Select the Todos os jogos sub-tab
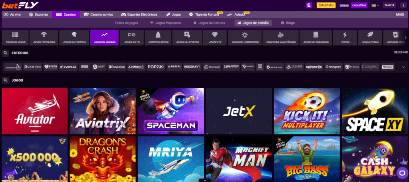 (126, 23)
